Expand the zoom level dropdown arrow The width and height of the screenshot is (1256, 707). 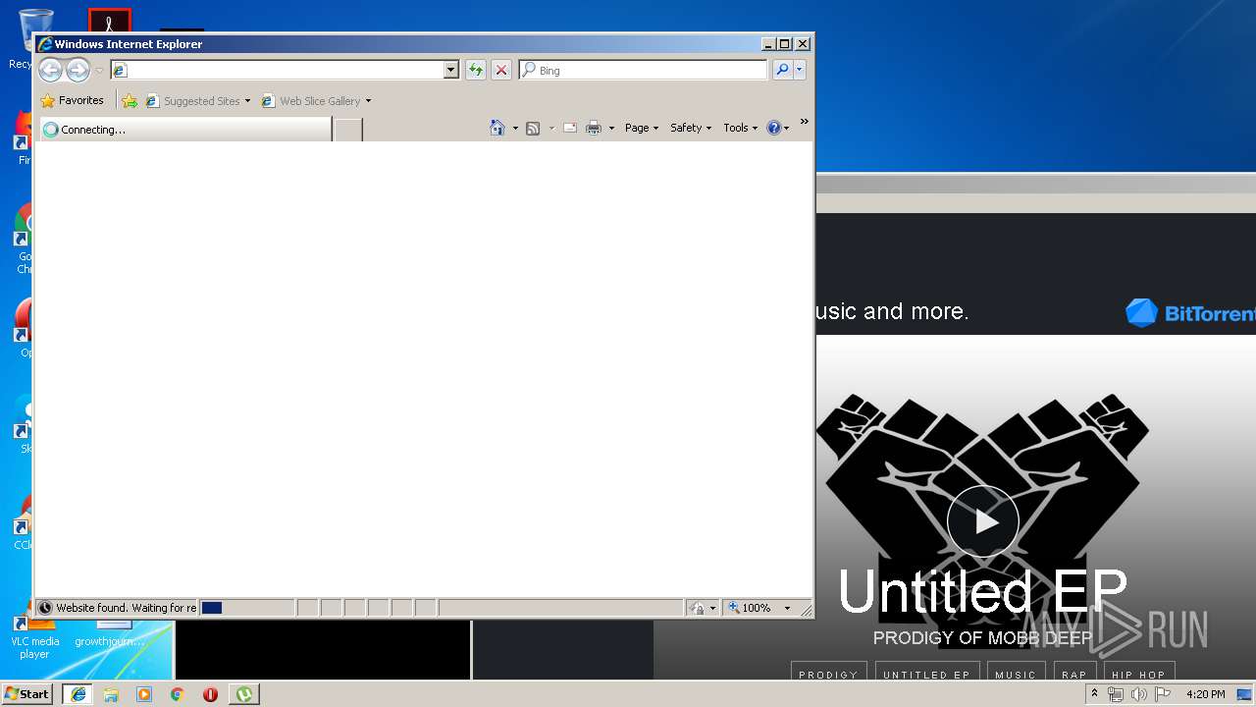point(787,609)
